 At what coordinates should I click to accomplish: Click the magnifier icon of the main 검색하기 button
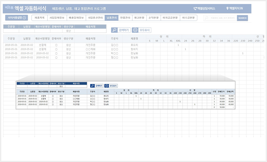click(x=114, y=30)
